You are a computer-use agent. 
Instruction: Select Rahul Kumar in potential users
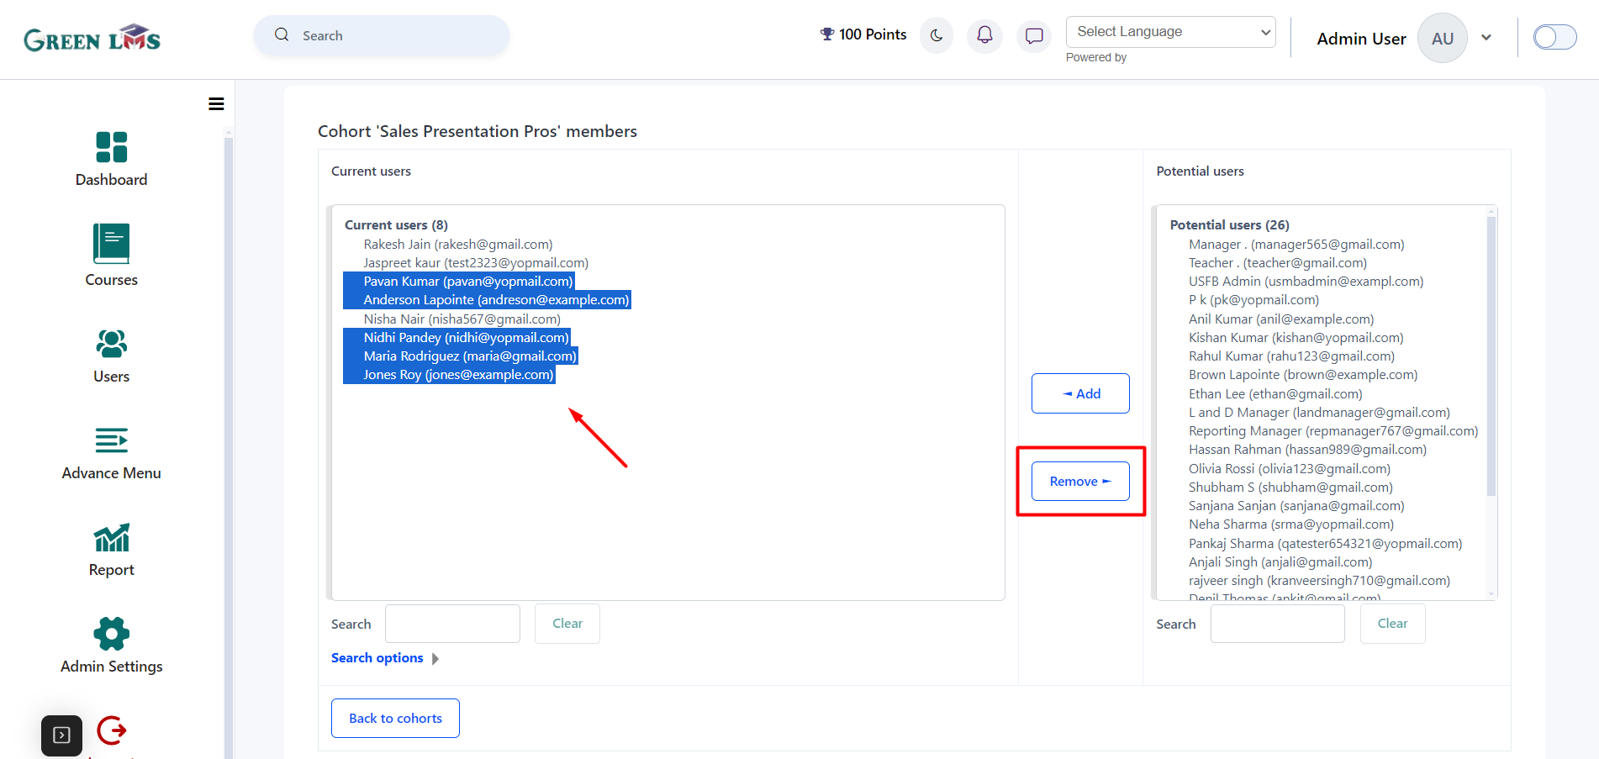tap(1291, 356)
